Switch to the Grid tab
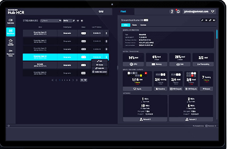227x149 pixels. 101,12
